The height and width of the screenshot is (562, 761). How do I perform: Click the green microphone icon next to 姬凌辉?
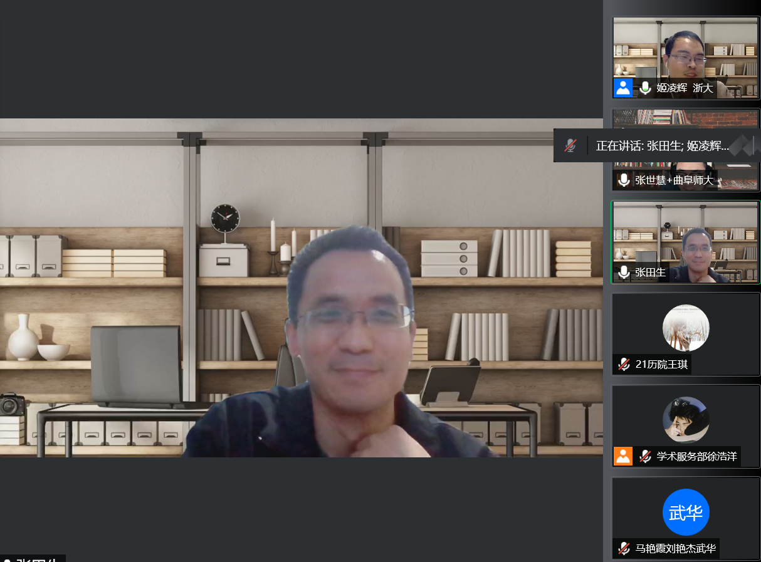(645, 88)
